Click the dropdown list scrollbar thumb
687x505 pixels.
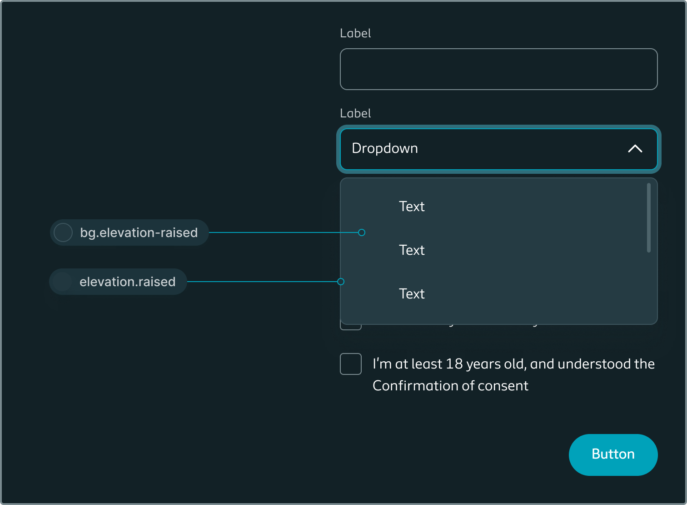(x=648, y=217)
